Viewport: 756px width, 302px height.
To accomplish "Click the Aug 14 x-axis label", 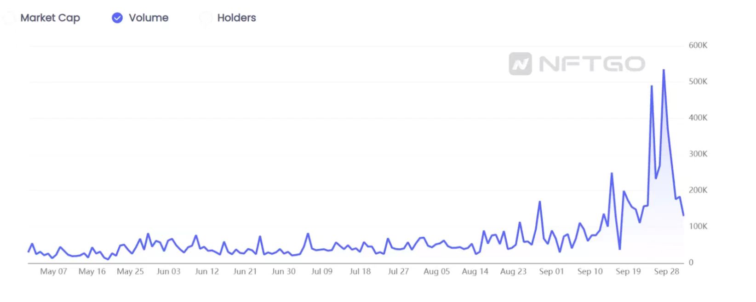I will [475, 271].
